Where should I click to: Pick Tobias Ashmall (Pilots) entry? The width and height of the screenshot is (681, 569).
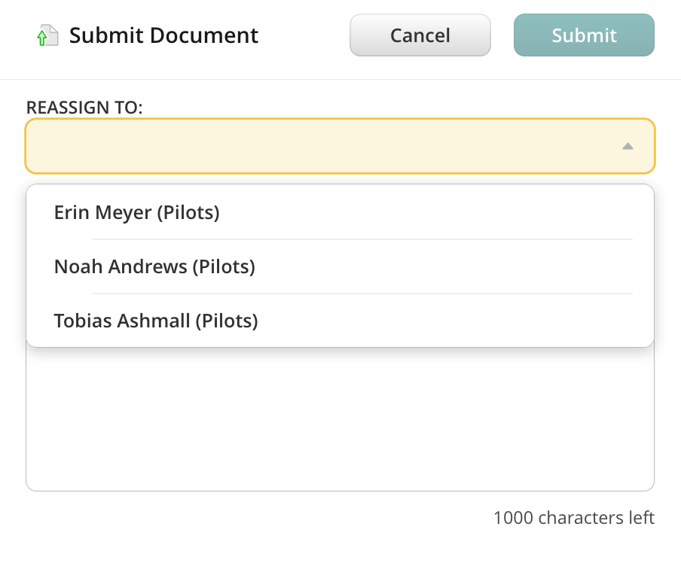(x=156, y=321)
